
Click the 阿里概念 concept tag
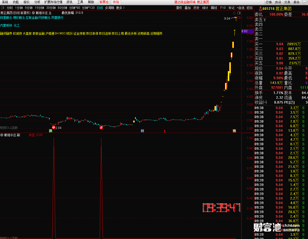tap(6, 18)
